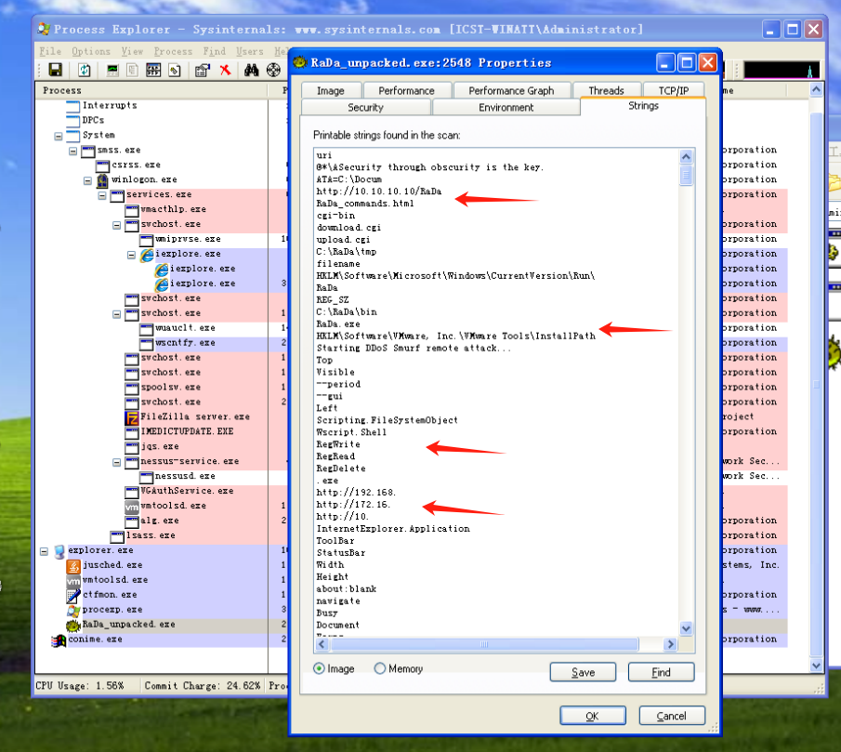Click the Properties dialog title bar bug icon
The width and height of the screenshot is (841, 752).
pyautogui.click(x=300, y=63)
